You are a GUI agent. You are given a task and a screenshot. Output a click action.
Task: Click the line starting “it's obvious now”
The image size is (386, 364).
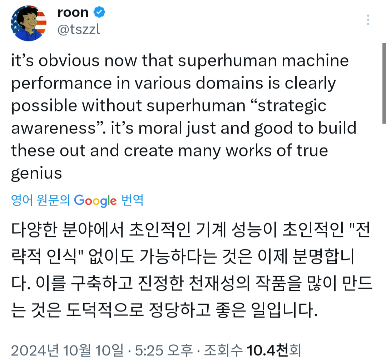tap(180, 60)
